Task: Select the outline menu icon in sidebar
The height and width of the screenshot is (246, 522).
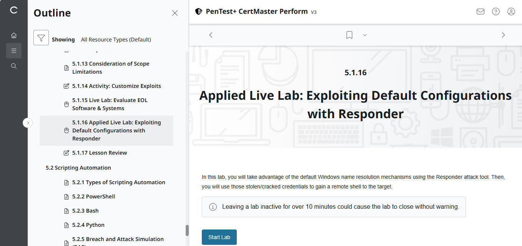Action: click(14, 50)
